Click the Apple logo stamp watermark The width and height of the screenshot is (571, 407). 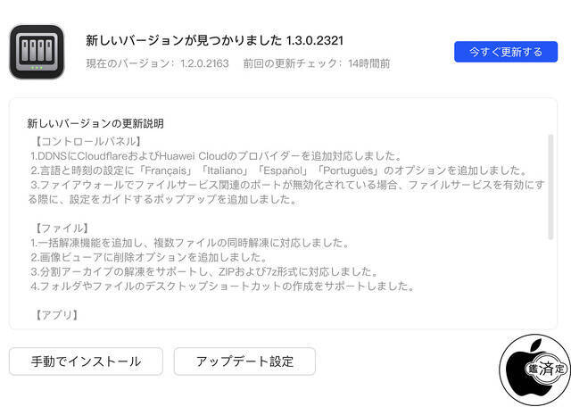(534, 370)
